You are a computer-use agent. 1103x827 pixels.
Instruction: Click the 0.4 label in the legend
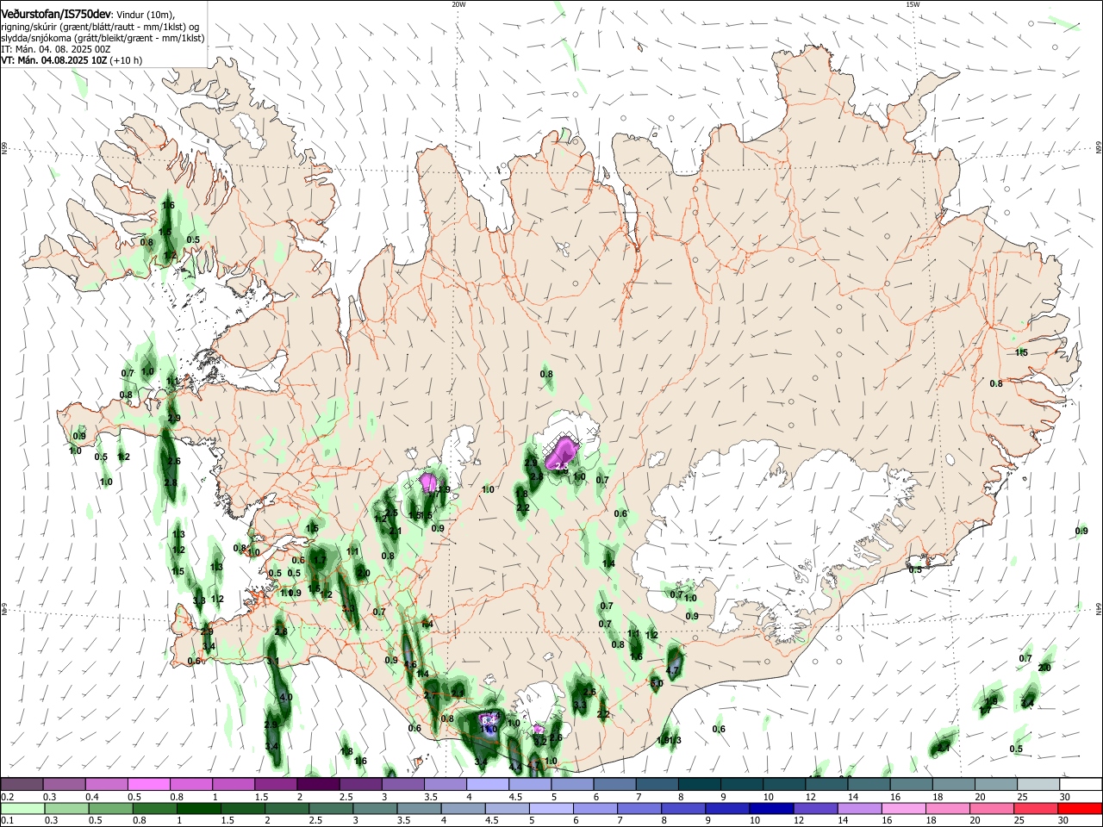(x=92, y=798)
